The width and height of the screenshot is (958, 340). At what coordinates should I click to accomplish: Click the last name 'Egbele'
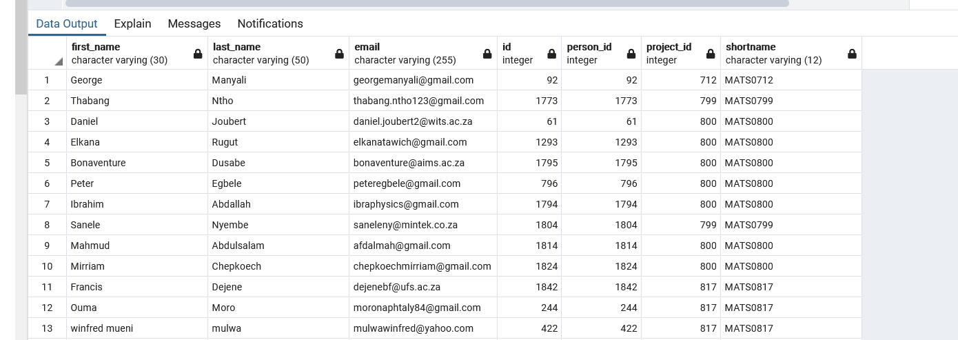tap(278, 183)
